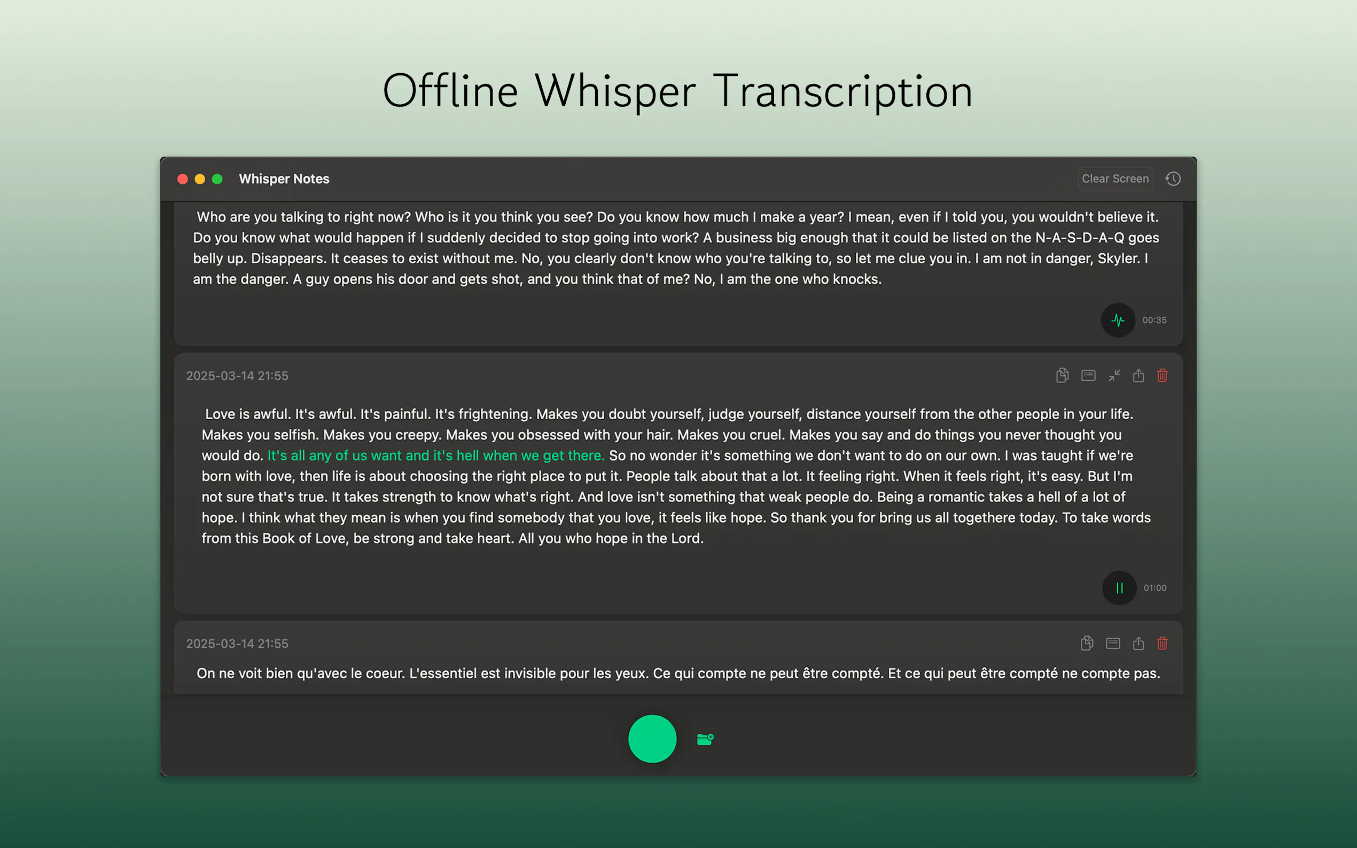The width and height of the screenshot is (1357, 848).
Task: Open the transcription history clock icon
Action: [x=1173, y=179]
